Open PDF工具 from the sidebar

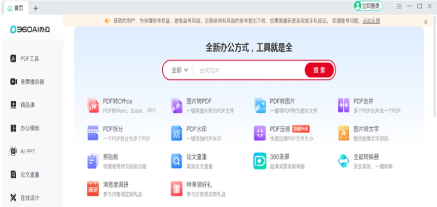(25, 59)
